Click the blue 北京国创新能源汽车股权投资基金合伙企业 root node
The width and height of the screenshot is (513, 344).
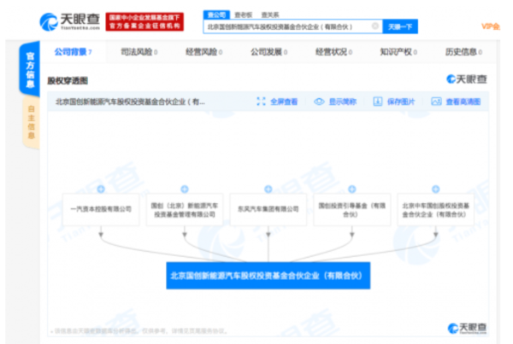coord(268,276)
